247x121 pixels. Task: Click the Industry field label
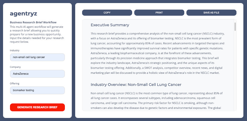point(15,50)
